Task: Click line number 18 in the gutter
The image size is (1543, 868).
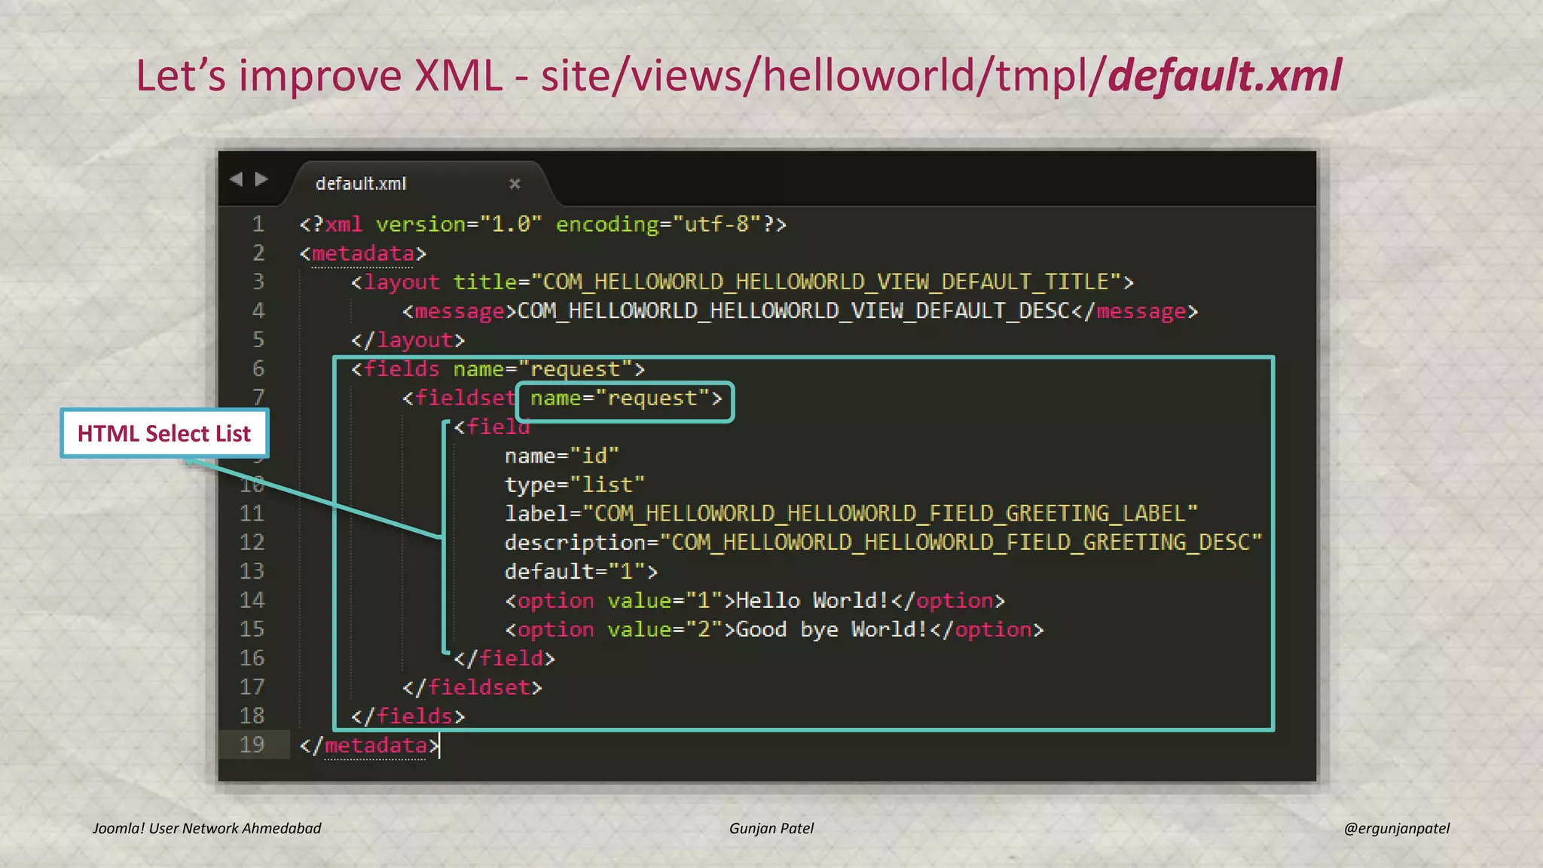Action: [252, 716]
